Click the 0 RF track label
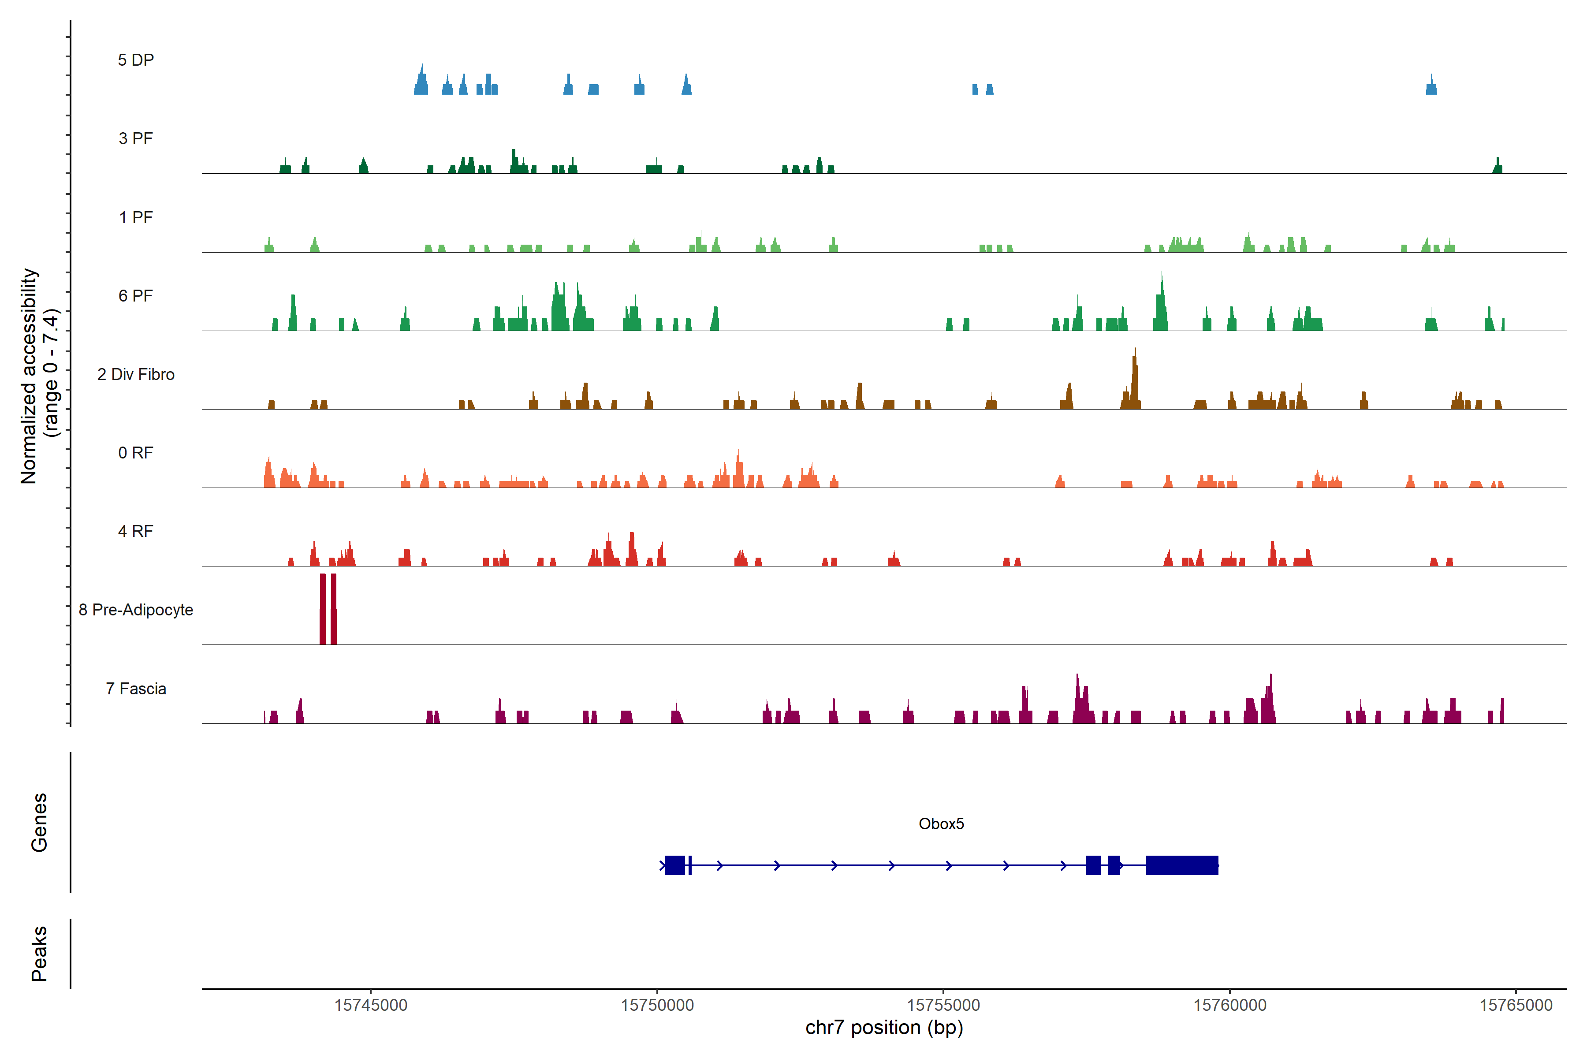This screenshot has height=1058, width=1587. 136,453
